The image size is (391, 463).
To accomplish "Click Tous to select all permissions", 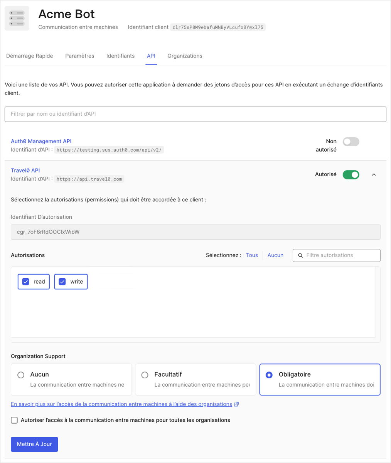I will (x=252, y=255).
